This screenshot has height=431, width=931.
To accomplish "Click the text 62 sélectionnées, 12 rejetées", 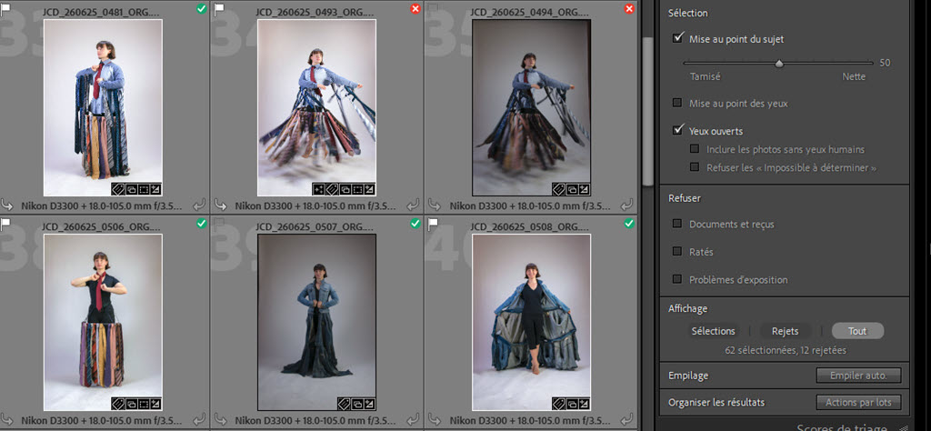I will coord(786,350).
